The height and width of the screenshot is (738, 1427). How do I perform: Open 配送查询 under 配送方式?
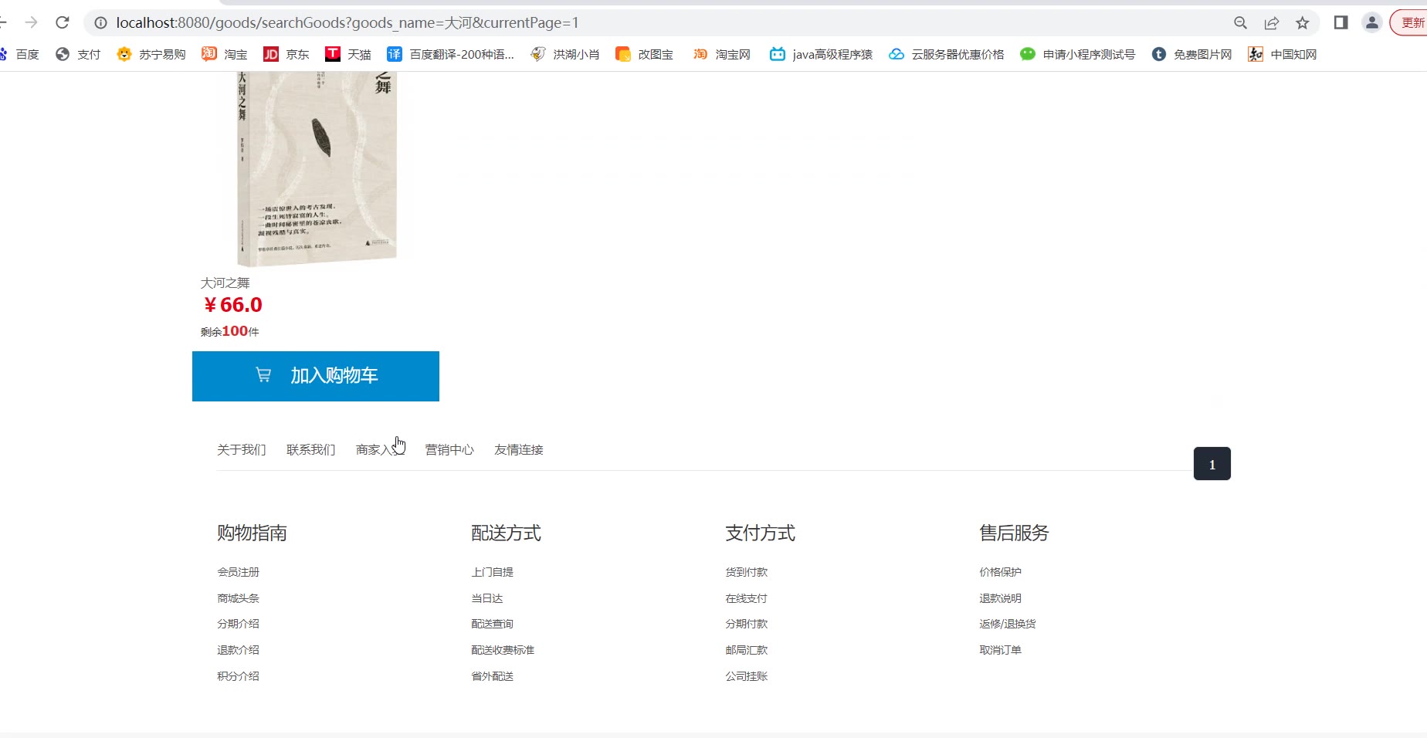[493, 624]
